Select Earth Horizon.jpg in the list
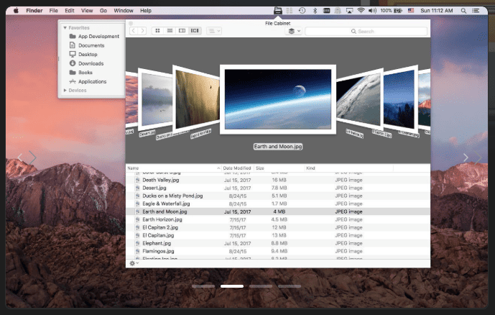 278,219
